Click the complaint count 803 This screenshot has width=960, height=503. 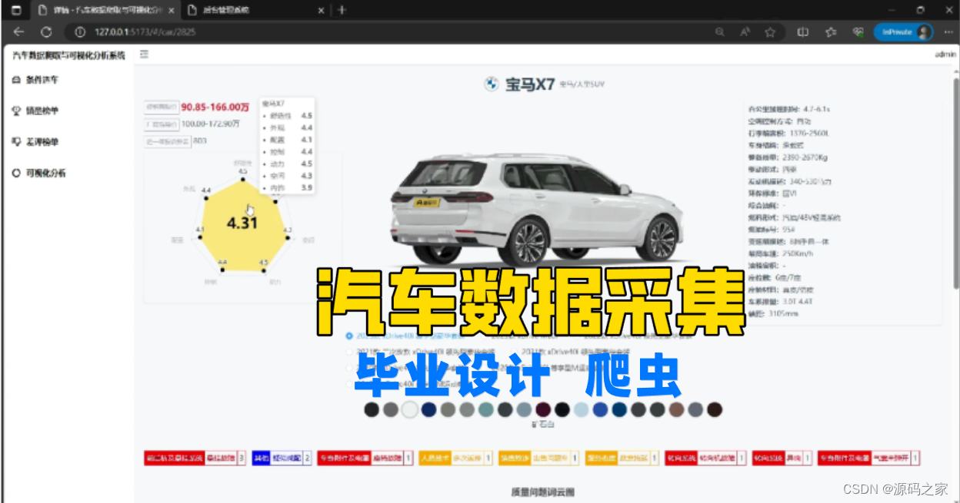click(x=199, y=141)
